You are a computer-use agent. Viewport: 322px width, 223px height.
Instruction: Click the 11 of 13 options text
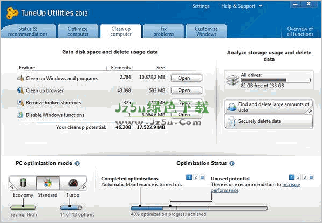pos(77,214)
